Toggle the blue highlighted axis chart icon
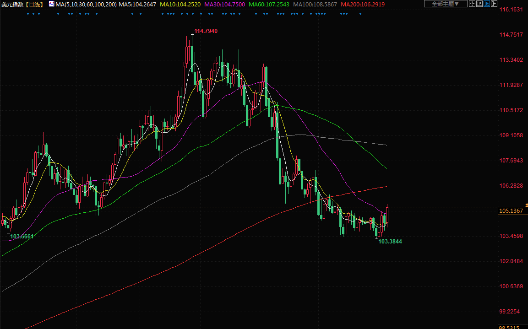Image resolution: width=528 pixels, height=329 pixels. [487, 4]
